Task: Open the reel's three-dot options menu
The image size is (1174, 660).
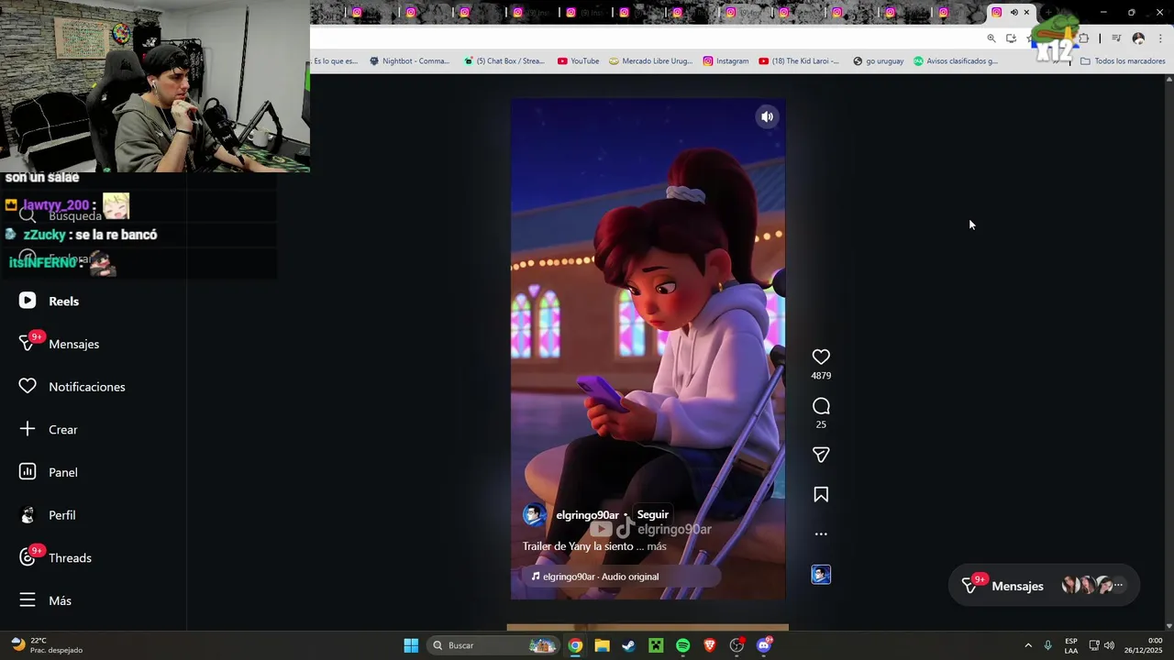Action: (821, 533)
